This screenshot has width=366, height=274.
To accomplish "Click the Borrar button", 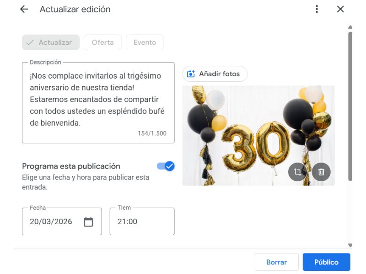I will (277, 262).
